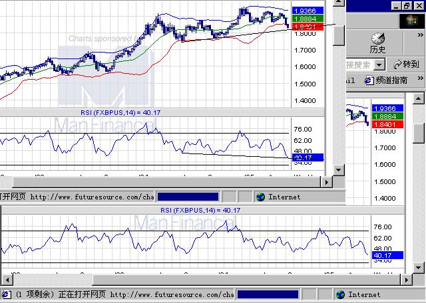
Task: Click the front window Internet zone globe icon
Action: [x=260, y=197]
